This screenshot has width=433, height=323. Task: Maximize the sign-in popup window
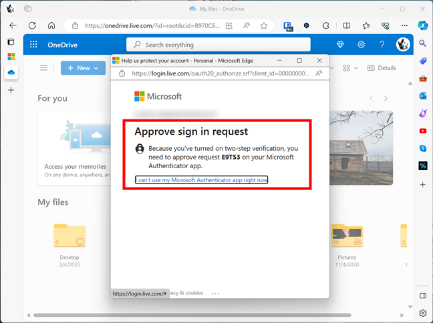click(x=299, y=61)
